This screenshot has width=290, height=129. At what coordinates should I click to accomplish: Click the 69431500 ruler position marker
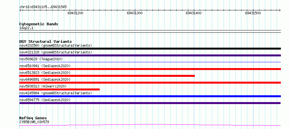253,13
